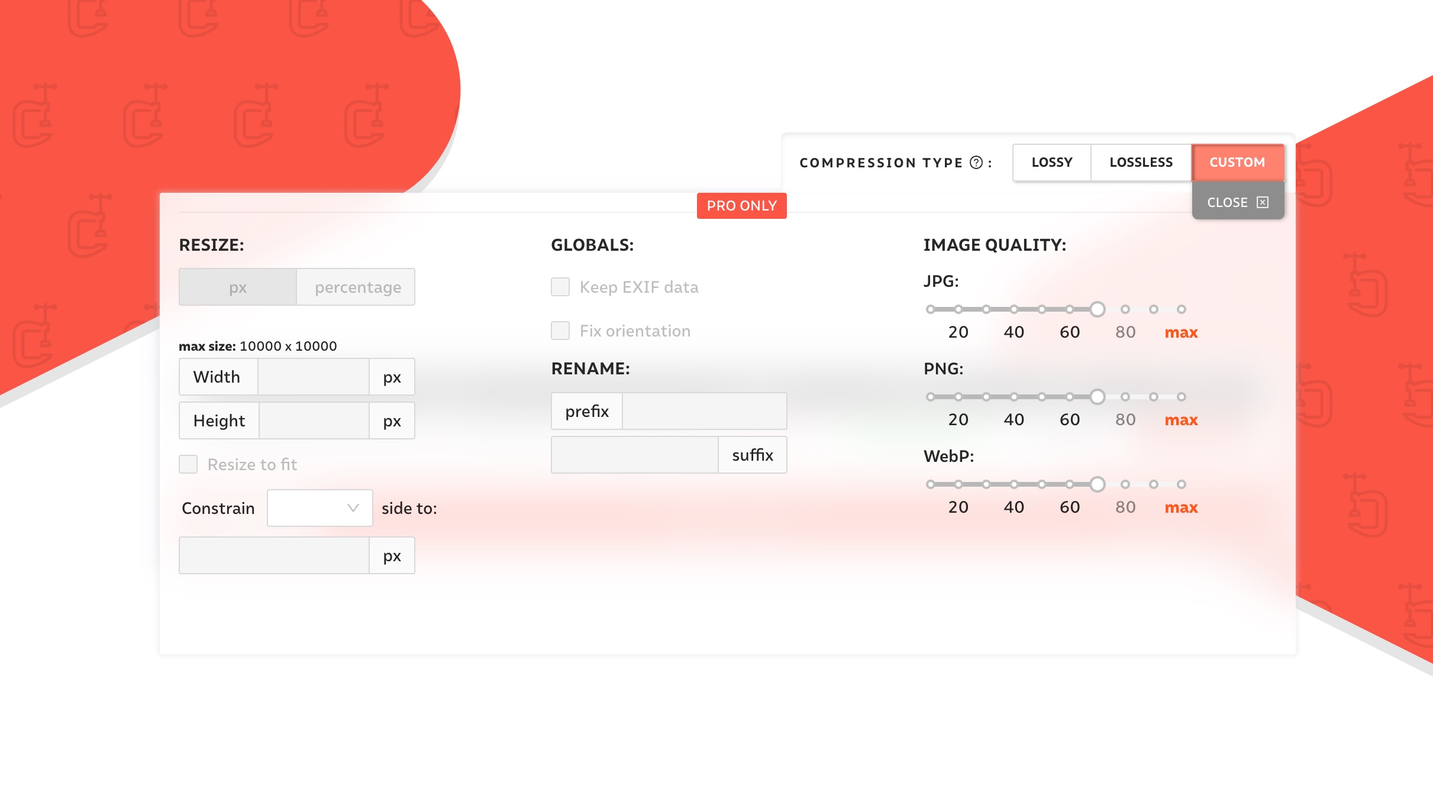Viewport: 1433px width, 796px height.
Task: Select the LOSSY compression tab
Action: tap(1051, 162)
